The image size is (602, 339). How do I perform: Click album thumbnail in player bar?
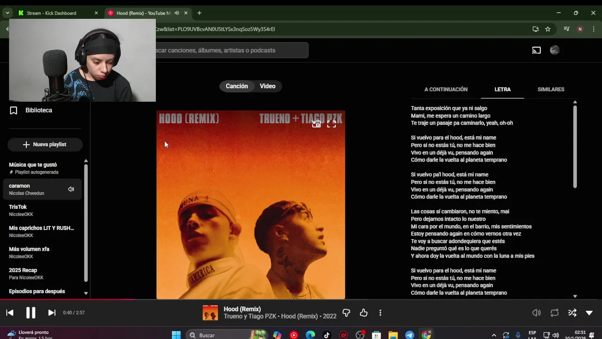(210, 313)
